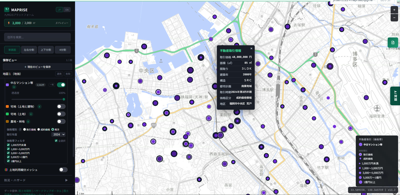
Task: Click the route 3 shield on map
Action: 315,54
